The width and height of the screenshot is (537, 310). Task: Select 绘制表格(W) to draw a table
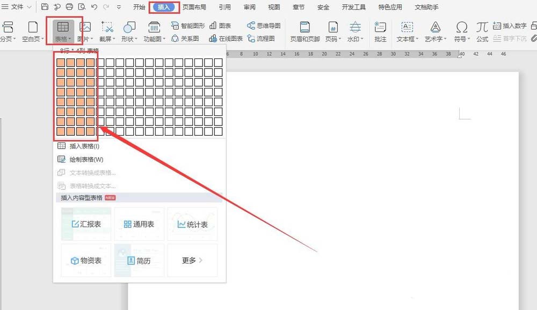[x=86, y=159]
